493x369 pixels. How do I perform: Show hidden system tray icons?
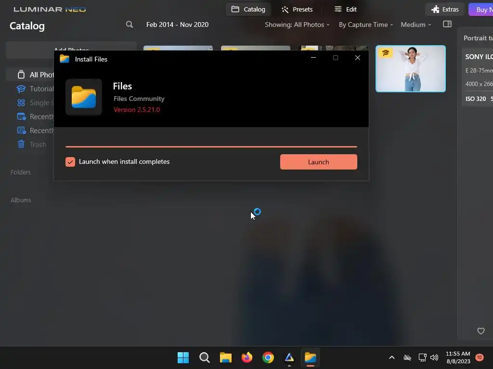392,357
